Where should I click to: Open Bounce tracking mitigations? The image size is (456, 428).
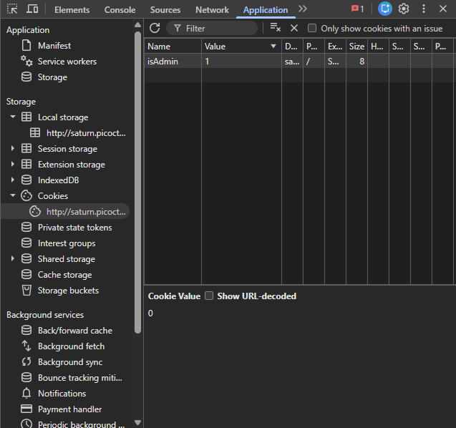[x=80, y=378]
